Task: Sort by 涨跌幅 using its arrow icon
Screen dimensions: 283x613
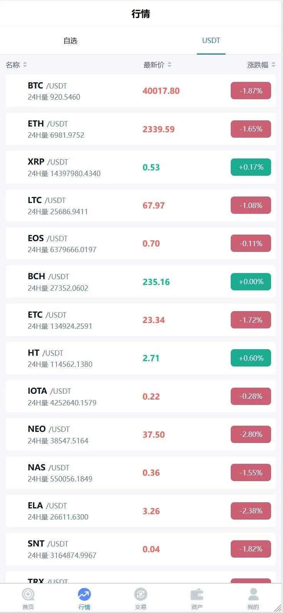Action: point(273,65)
